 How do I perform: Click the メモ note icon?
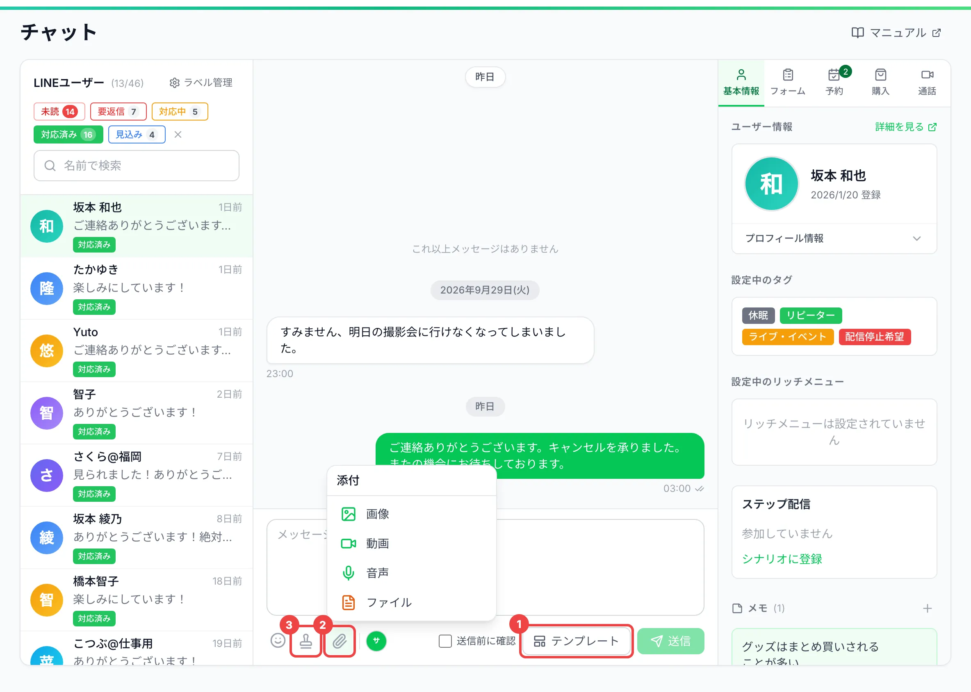(737, 608)
